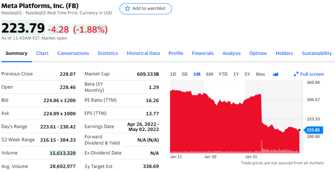335x172 pixels.
Task: Click the Market Cap value 609.333B
Action: click(x=148, y=74)
